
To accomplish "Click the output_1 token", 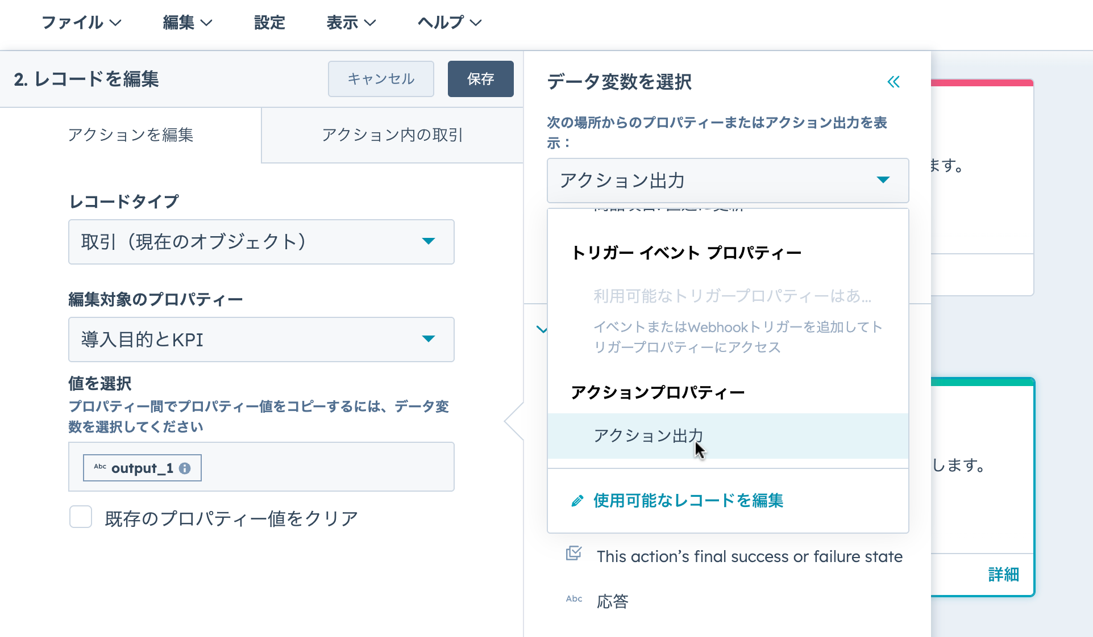I will tap(142, 468).
